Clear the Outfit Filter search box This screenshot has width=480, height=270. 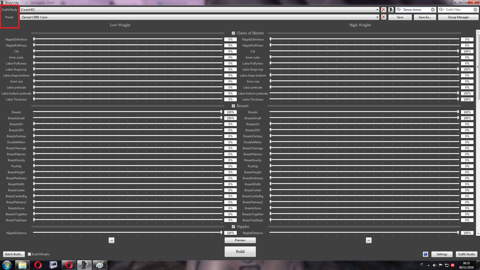(x=475, y=10)
